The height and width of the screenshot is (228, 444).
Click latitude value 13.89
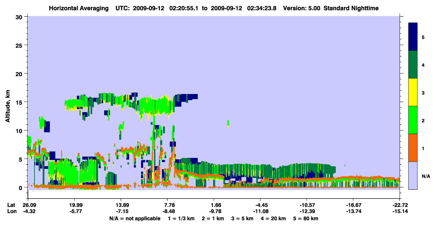pyautogui.click(x=121, y=205)
